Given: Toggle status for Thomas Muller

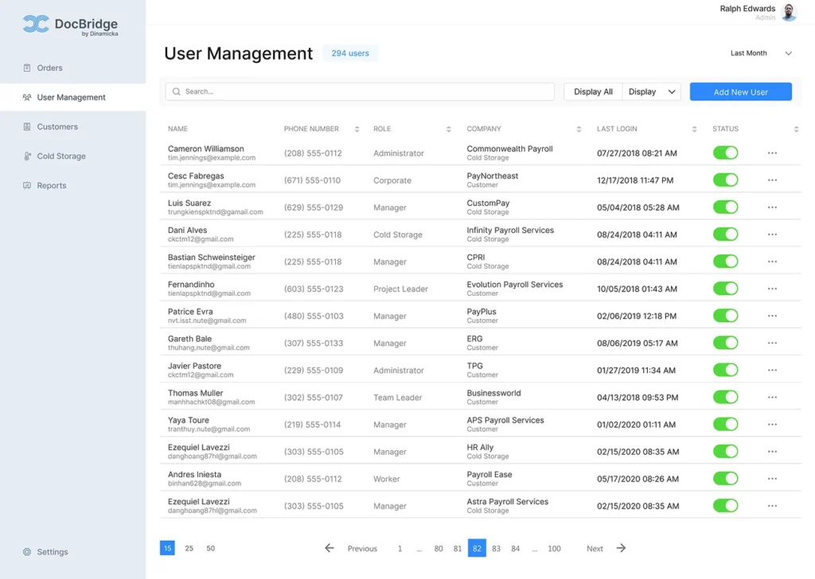Looking at the screenshot, I should tap(726, 397).
